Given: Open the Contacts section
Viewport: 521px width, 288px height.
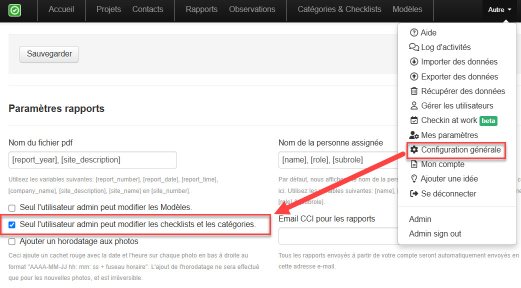Looking at the screenshot, I should coord(147,9).
